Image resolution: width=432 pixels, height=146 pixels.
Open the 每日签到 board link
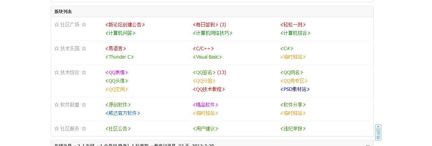click(x=206, y=25)
